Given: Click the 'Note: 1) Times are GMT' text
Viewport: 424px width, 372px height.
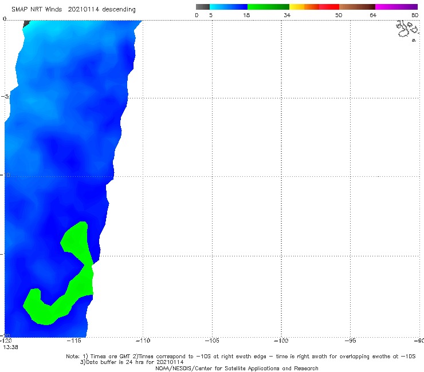Looking at the screenshot, I should click(x=99, y=357).
